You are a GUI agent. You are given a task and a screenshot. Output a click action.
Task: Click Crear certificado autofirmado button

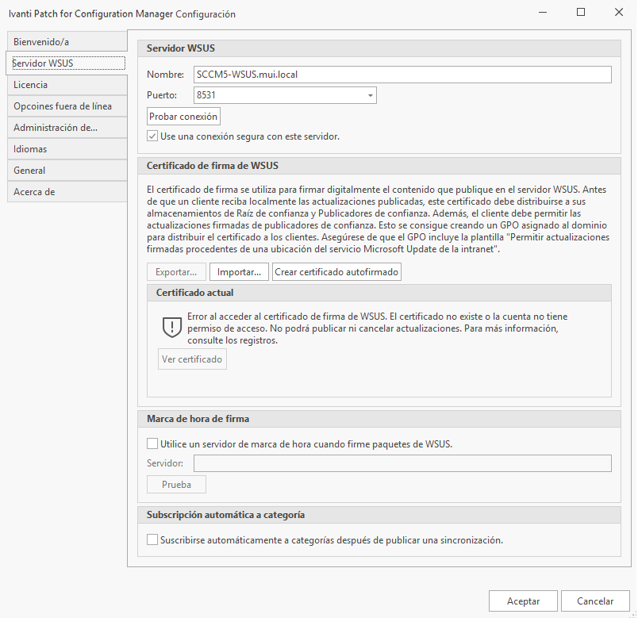click(336, 272)
